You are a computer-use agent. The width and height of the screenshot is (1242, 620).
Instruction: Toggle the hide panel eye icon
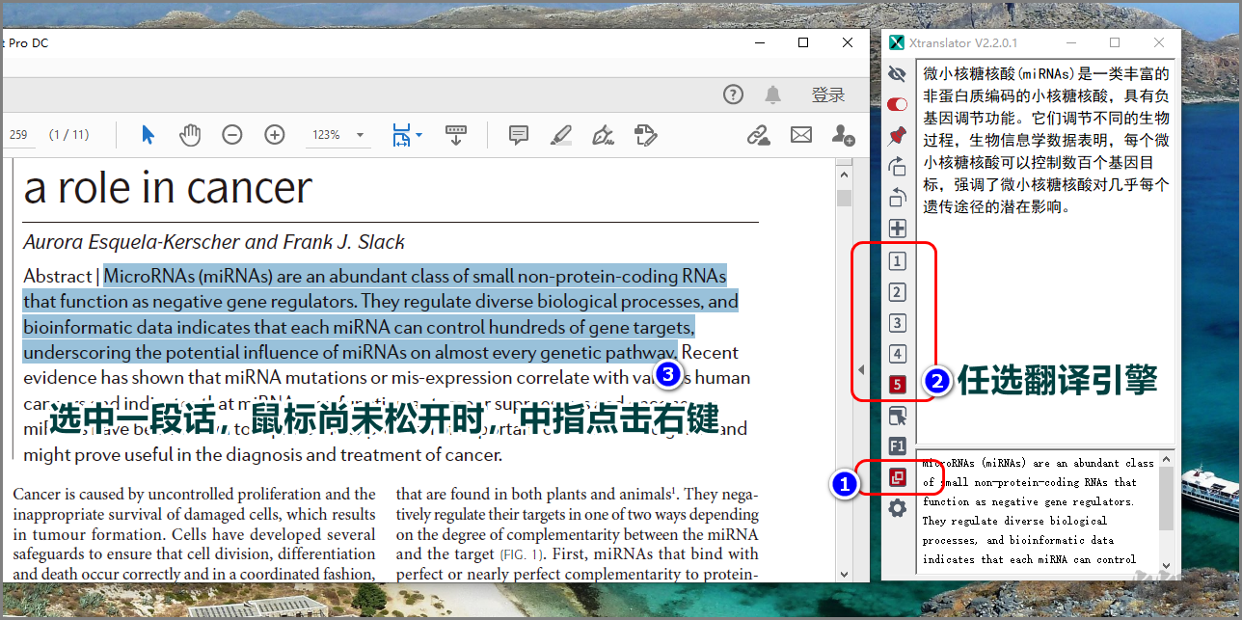click(x=897, y=73)
